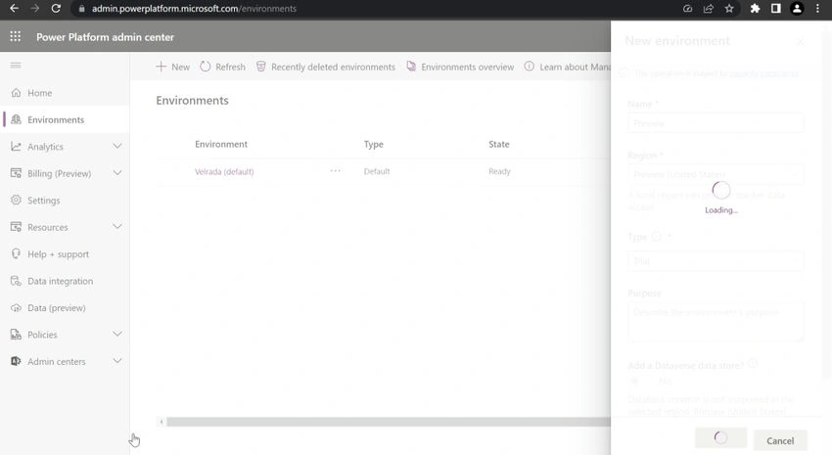Toggle the browser side panel icon

click(776, 9)
